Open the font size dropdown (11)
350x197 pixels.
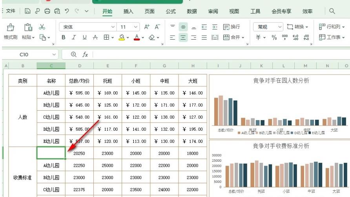[135, 27]
